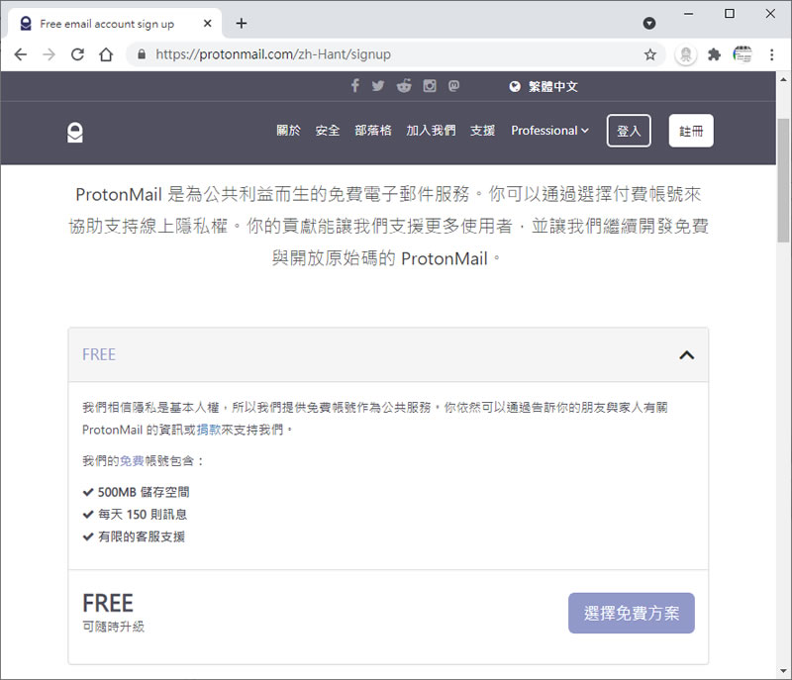Image resolution: width=792 pixels, height=680 pixels.
Task: Click the scrollbar down arrow
Action: coord(784,671)
